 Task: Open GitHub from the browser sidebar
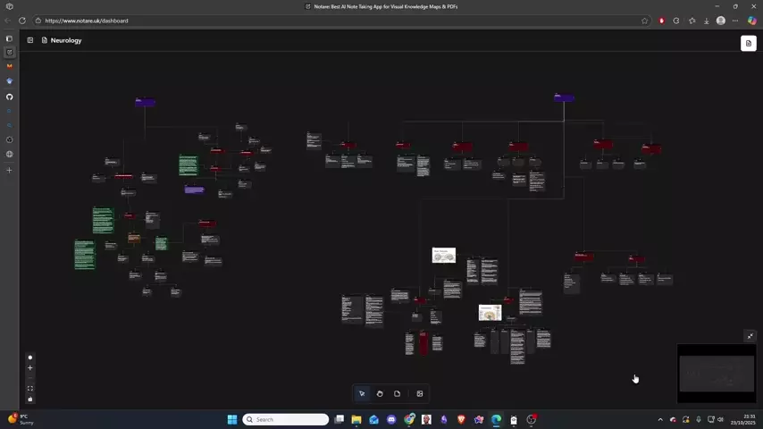point(10,97)
